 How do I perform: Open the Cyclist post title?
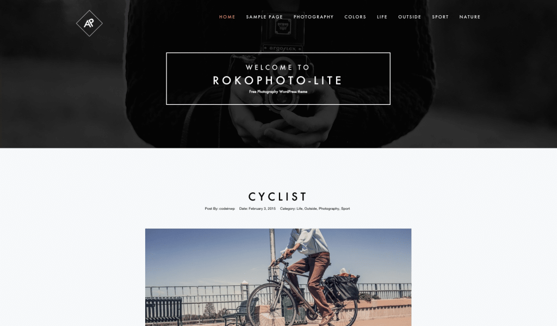(x=278, y=197)
